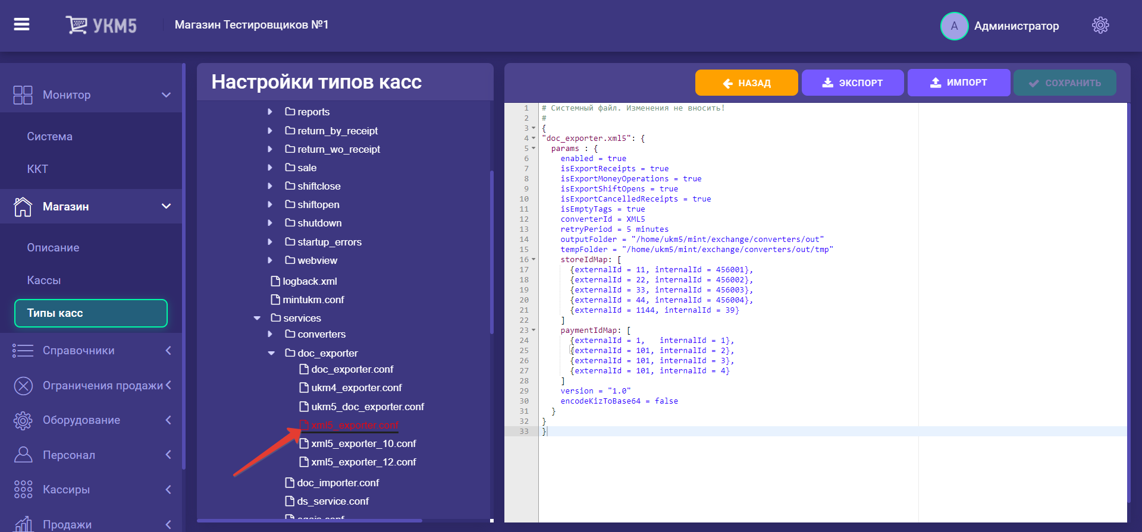Collapse the Монитор section chevron

167,95
